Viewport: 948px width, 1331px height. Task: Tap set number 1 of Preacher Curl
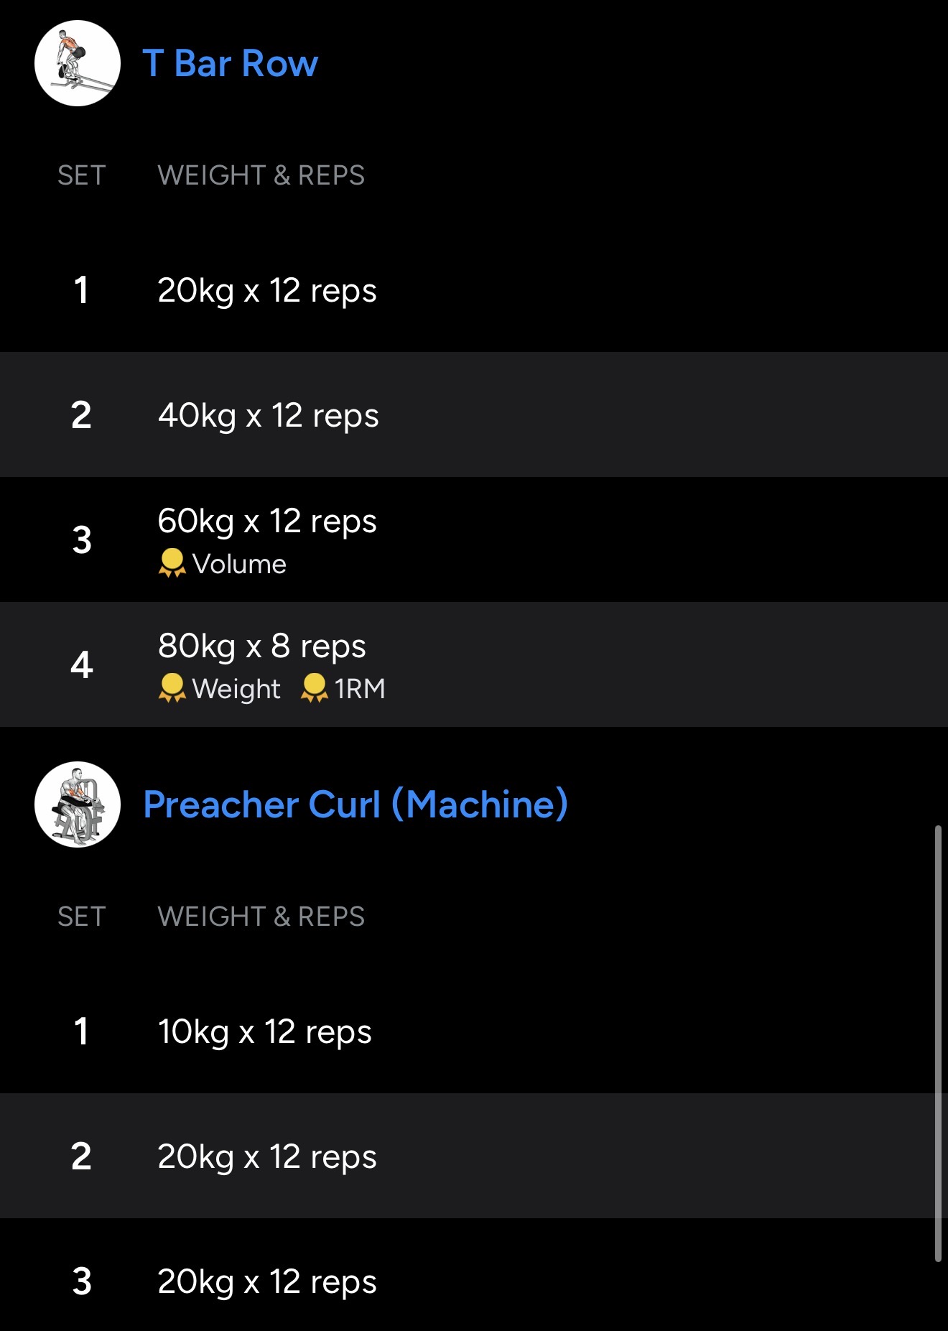point(81,1032)
